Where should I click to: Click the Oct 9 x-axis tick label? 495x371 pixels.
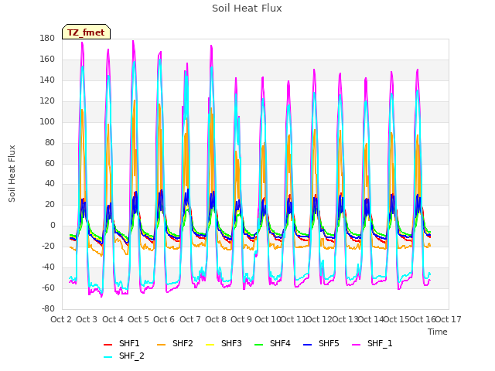pyautogui.click(x=241, y=319)
